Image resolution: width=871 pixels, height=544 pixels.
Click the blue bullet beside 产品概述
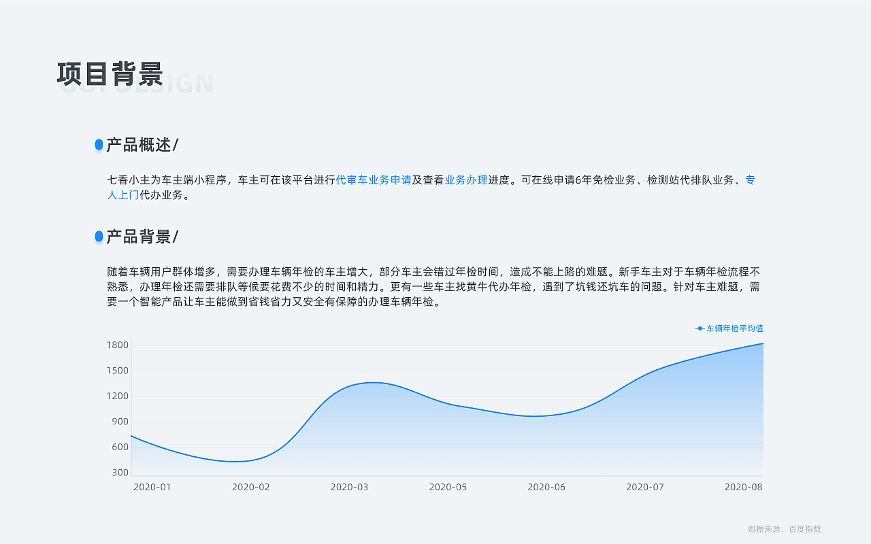click(x=99, y=145)
